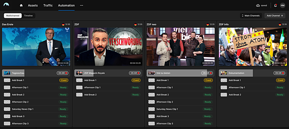Click the Das Erste video preview
Viewport: 289px width, 129px height.
(36, 47)
